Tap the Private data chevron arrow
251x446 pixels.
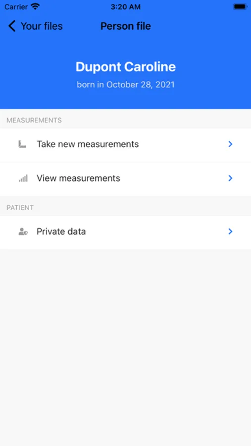[230, 231]
